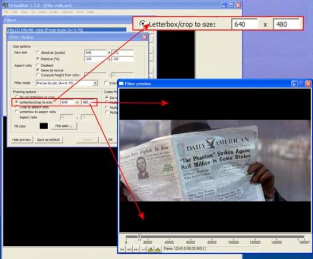Jump to end of video in preview
This screenshot has width=313, height=259.
[x=144, y=249]
